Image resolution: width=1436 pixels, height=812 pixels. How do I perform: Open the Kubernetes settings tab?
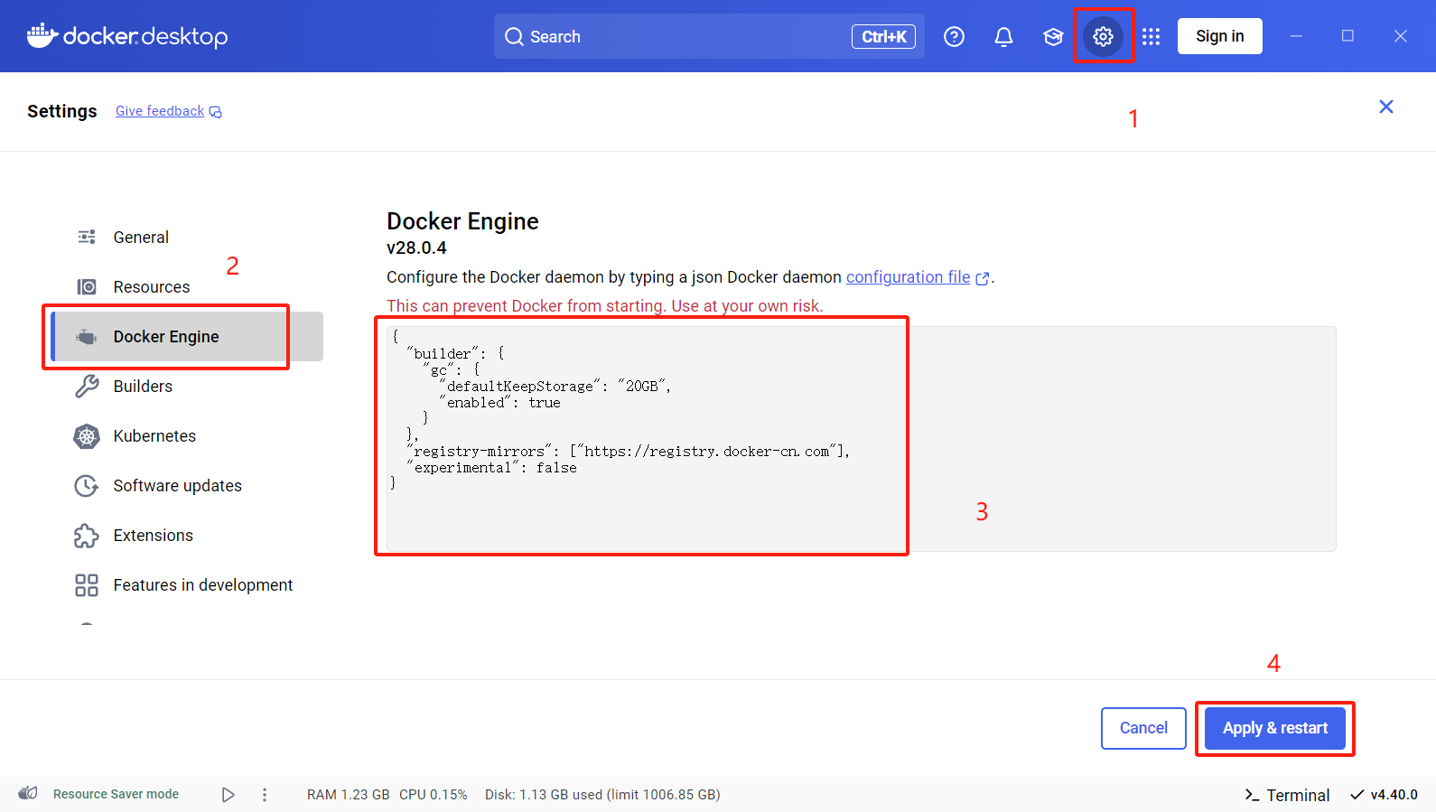[187, 435]
